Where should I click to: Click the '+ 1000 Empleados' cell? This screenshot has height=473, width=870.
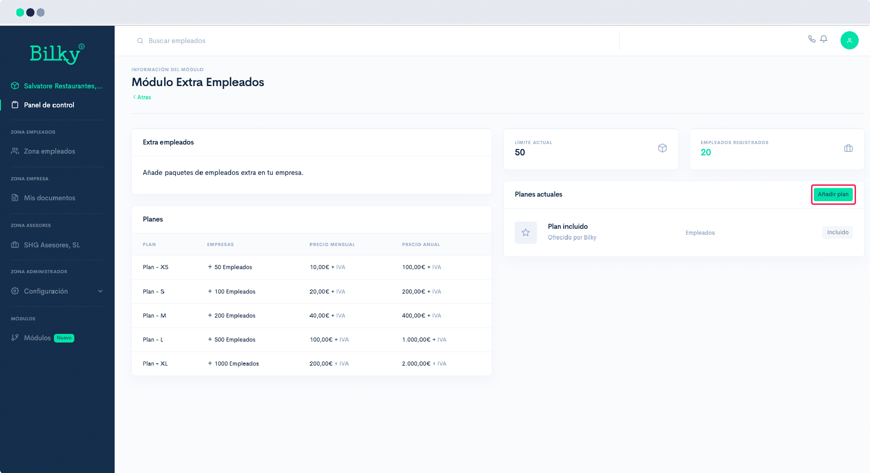233,364
